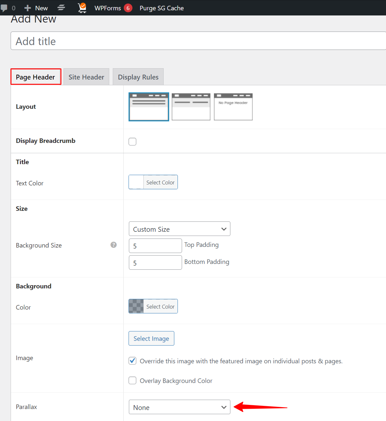This screenshot has width=386, height=421.
Task: Open the Display Rules tab
Action: (x=138, y=77)
